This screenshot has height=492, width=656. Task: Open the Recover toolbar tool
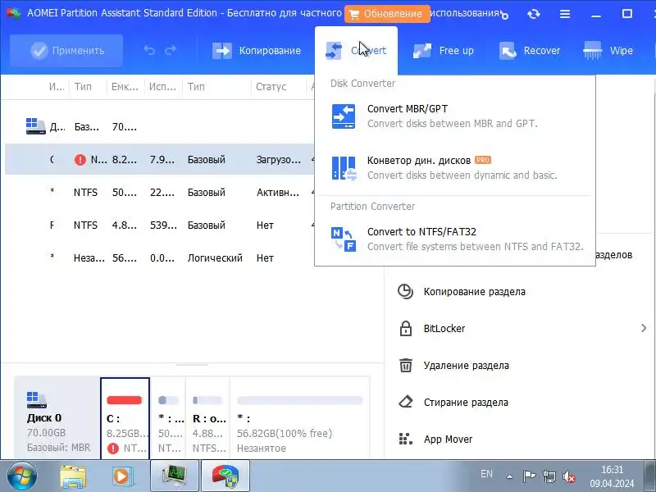tap(530, 51)
